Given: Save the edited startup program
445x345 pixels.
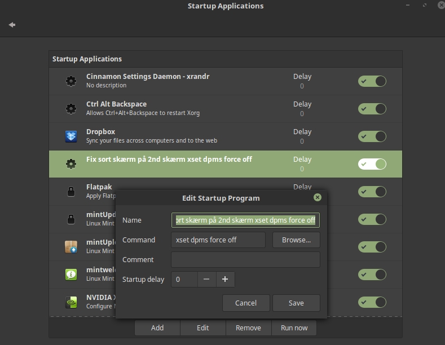Looking at the screenshot, I should (x=296, y=303).
